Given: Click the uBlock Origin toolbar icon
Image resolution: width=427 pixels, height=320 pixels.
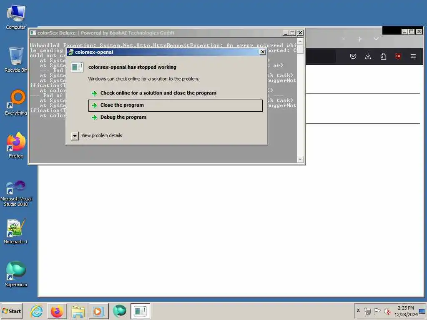Looking at the screenshot, I should [398, 56].
